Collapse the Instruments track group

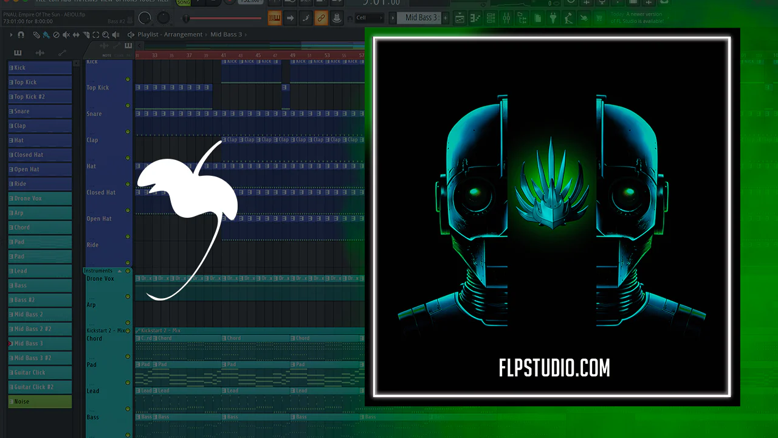(120, 271)
